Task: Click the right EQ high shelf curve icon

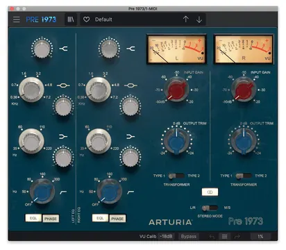Action: click(131, 49)
